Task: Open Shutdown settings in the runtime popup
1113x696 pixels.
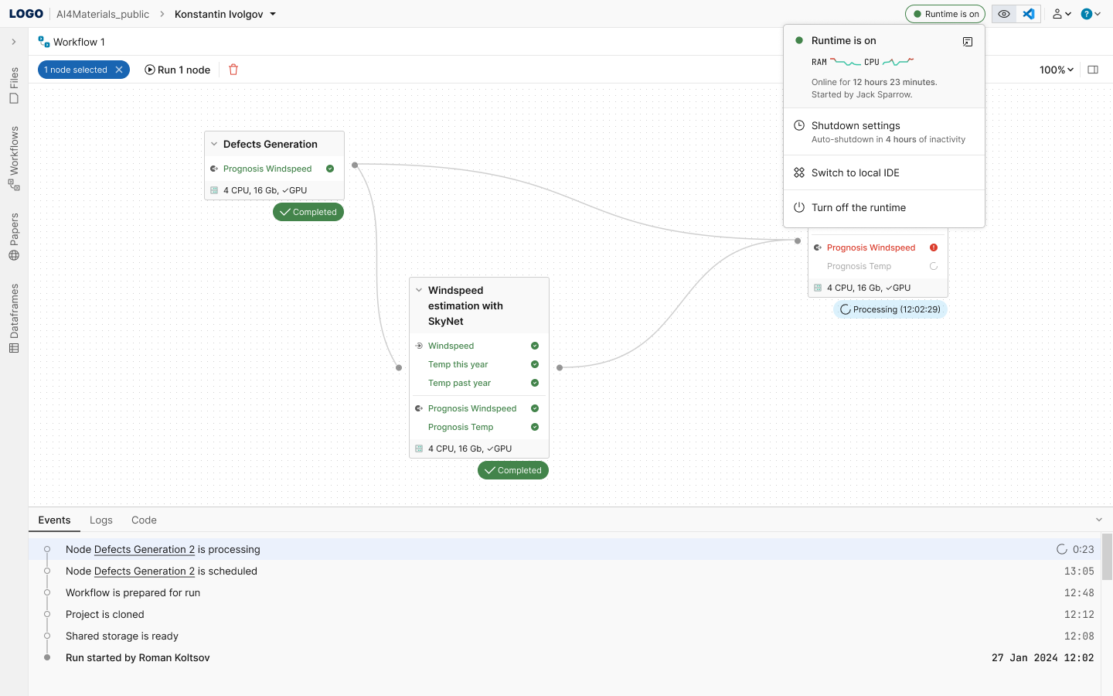Action: point(856,125)
